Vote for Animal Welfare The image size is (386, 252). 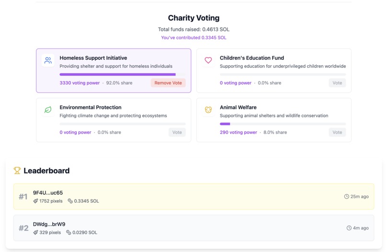pos(337,132)
